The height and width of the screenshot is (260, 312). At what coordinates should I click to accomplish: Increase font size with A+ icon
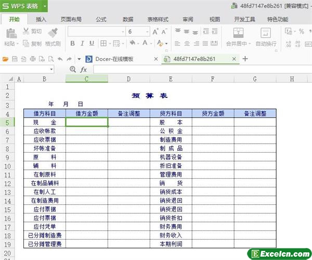pos(155,31)
